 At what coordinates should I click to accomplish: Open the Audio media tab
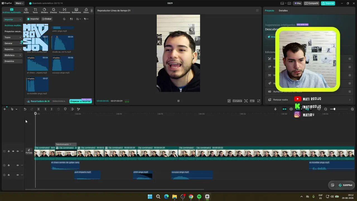pyautogui.click(x=26, y=11)
